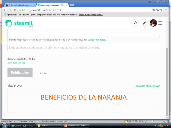171x128 pixels.
Task: Show hidden system tray icons
Action: pyautogui.click(x=156, y=126)
